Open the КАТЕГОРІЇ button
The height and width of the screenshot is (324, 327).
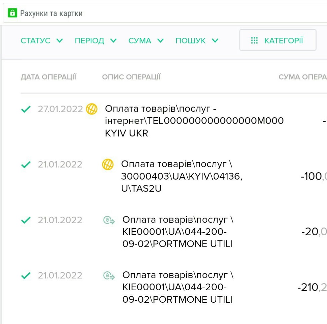pos(278,40)
